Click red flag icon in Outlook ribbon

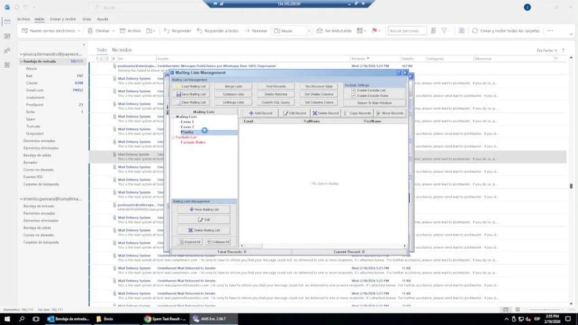point(374,31)
